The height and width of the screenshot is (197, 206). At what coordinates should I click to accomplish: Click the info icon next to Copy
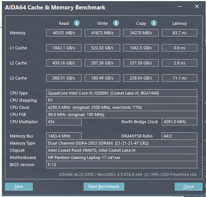point(154,23)
